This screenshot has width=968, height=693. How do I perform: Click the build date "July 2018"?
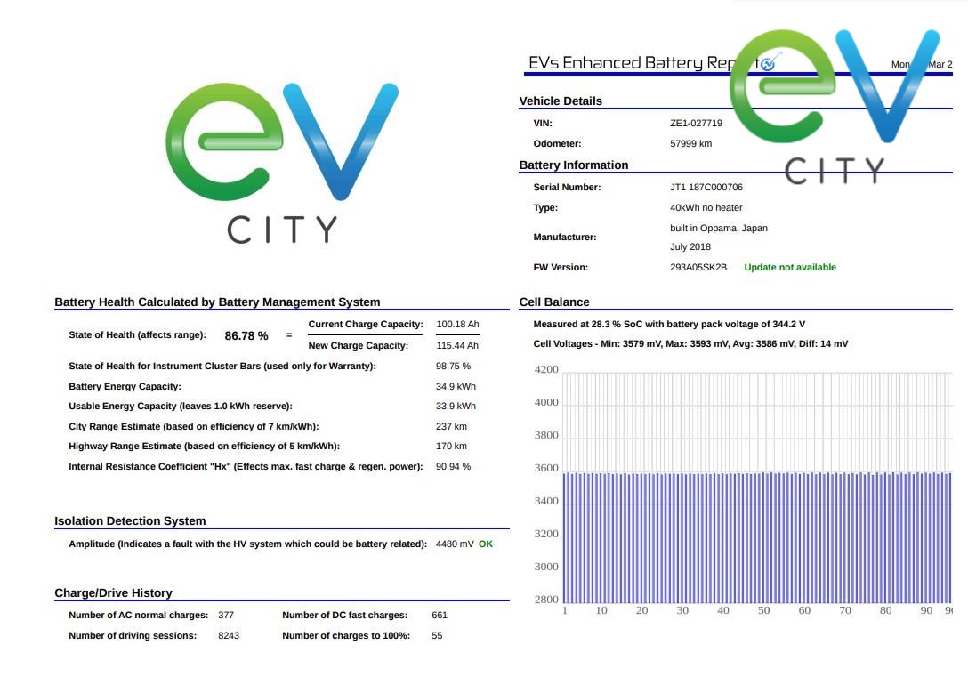[690, 246]
